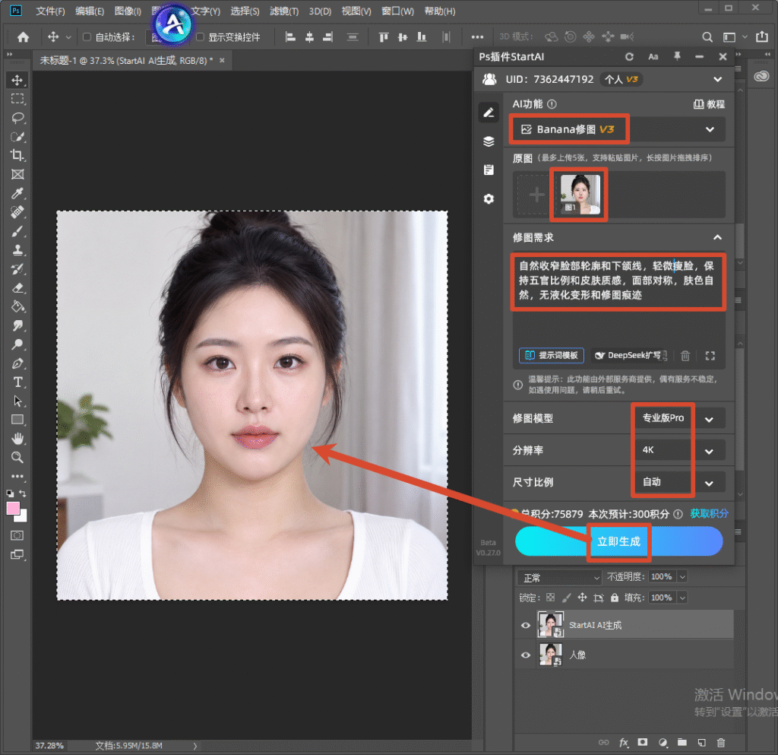Refresh the StartAI plugin panel
Screen dimensions: 778x755
tap(629, 56)
